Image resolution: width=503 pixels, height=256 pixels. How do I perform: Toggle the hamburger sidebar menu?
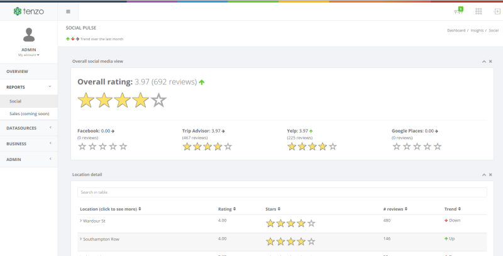click(x=68, y=11)
